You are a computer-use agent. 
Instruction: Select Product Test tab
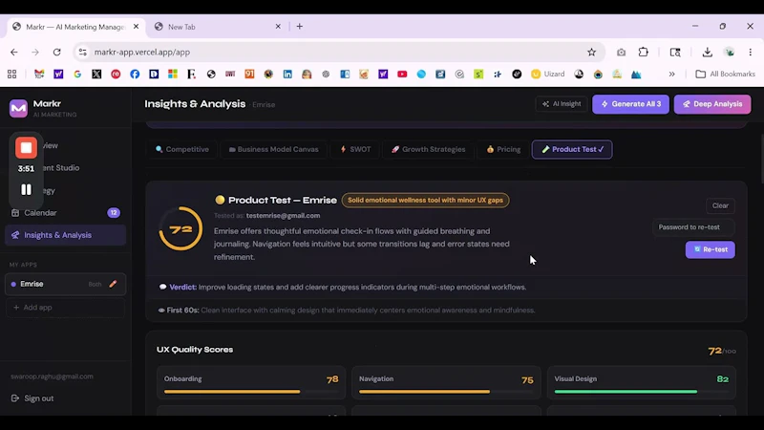572,149
